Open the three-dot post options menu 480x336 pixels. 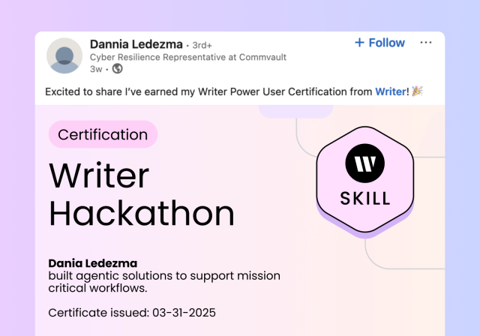coord(426,43)
